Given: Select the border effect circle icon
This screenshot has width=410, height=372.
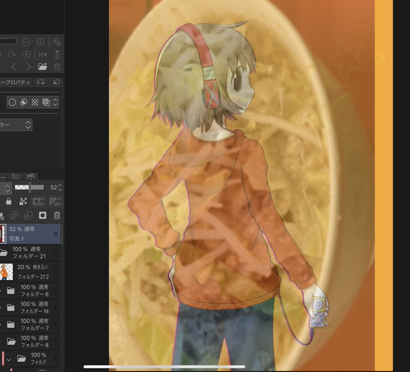Looking at the screenshot, I should (12, 102).
